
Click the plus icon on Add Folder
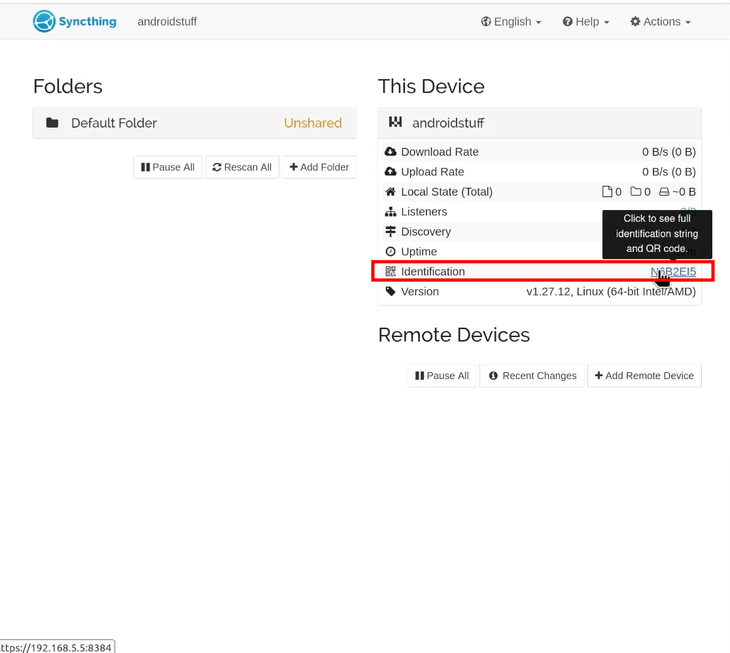point(294,167)
